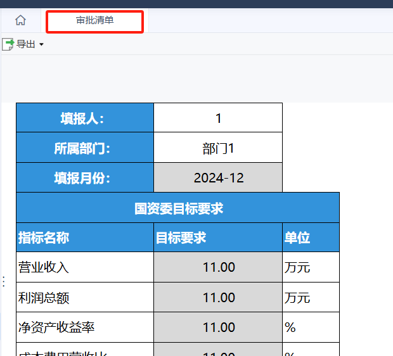Click the 11.00 value for 利润总额

[x=218, y=297]
